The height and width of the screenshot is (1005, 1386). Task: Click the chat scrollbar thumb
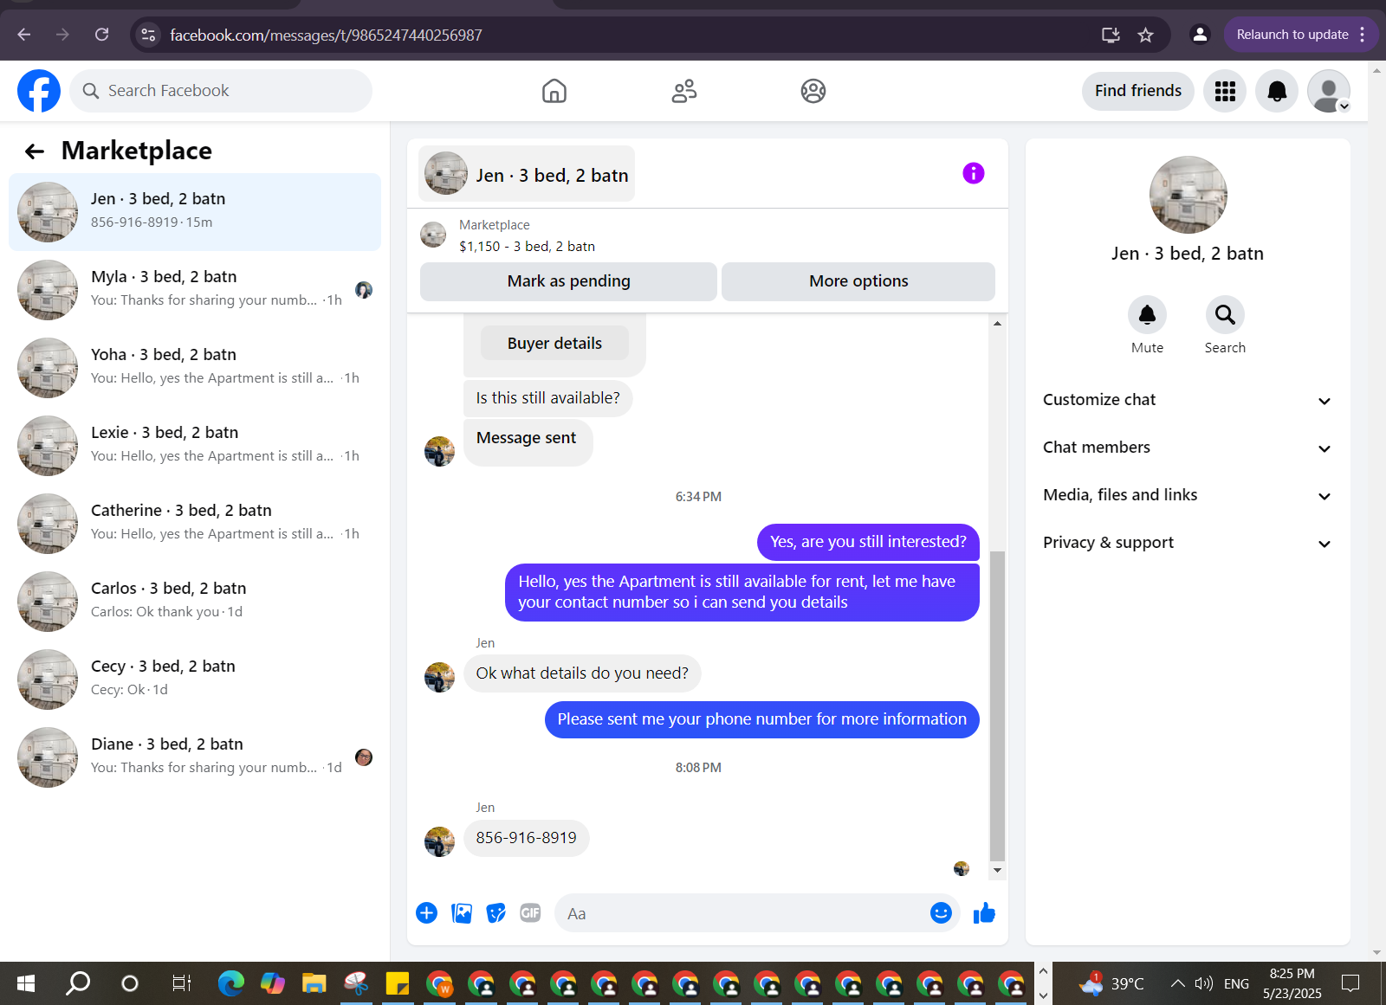pyautogui.click(x=997, y=705)
